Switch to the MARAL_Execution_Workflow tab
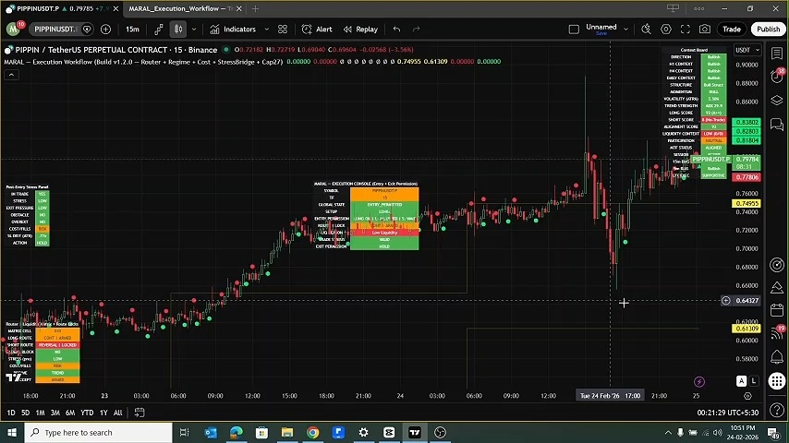789x443 pixels. tap(179, 8)
